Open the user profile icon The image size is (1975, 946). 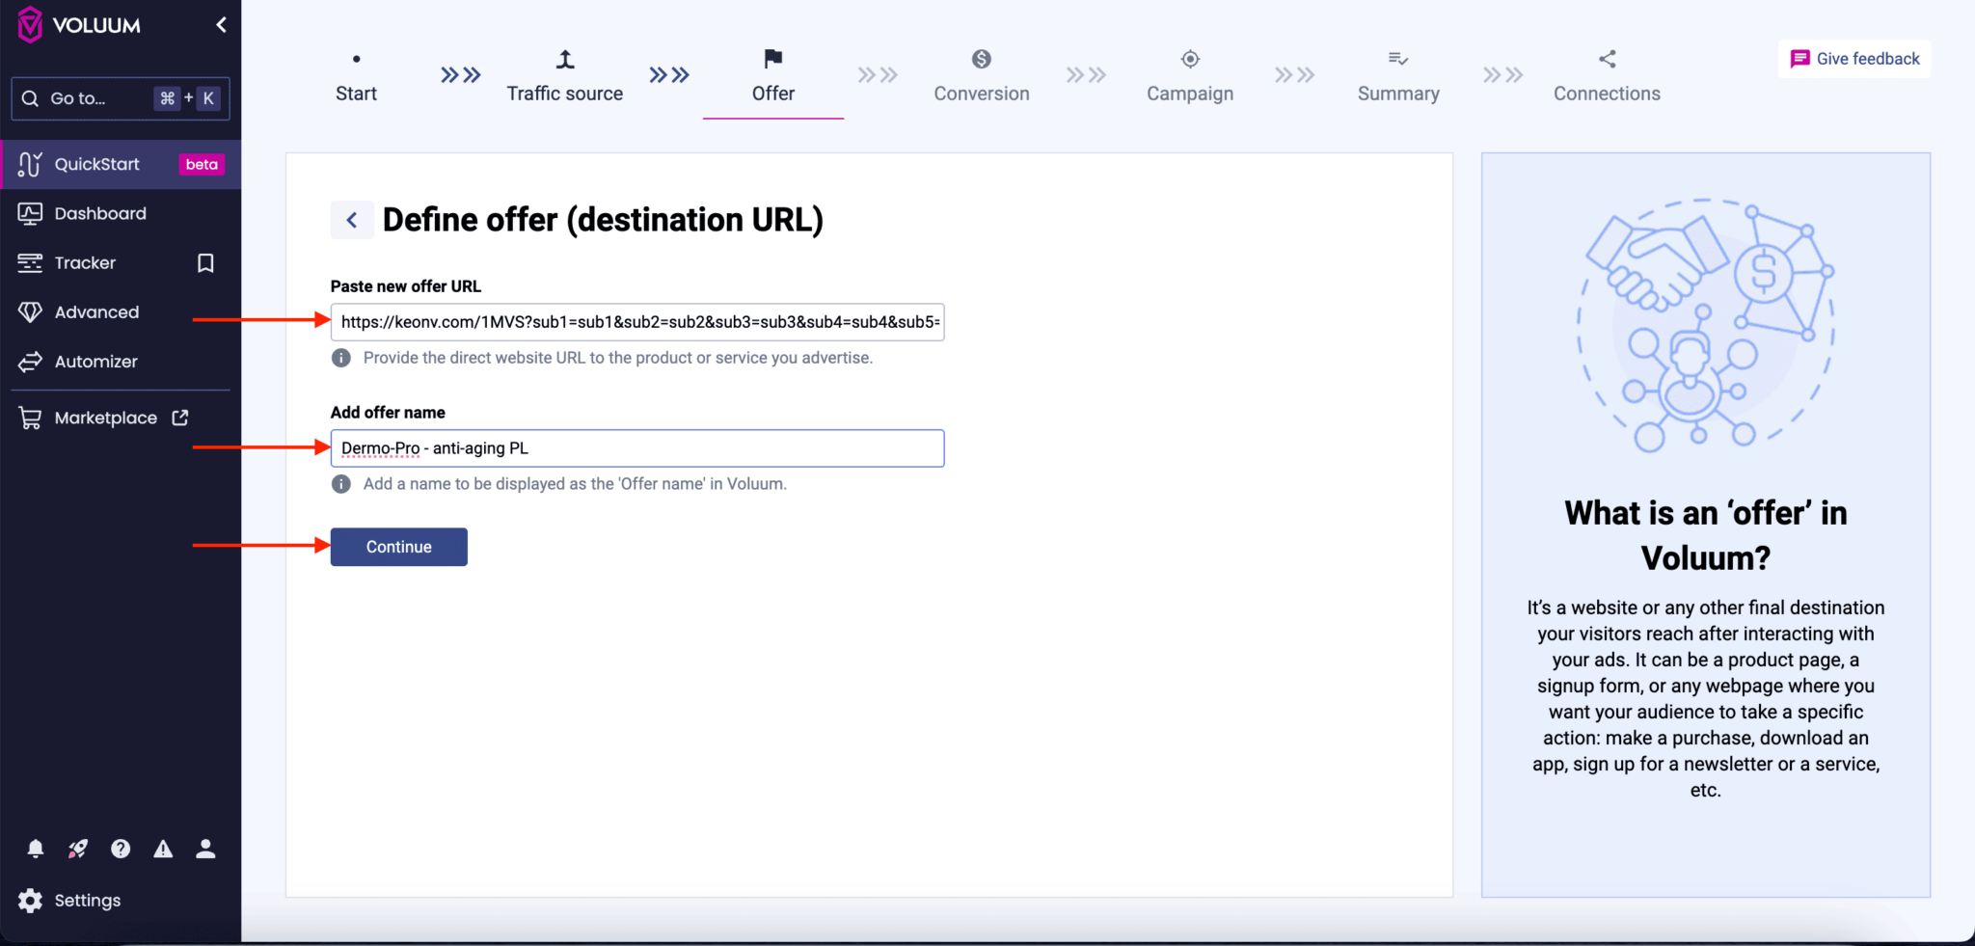[205, 849]
